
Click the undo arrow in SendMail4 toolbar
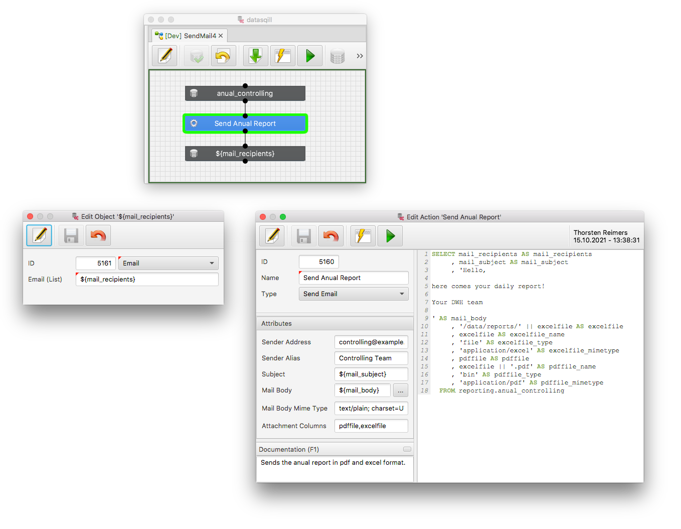[223, 56]
